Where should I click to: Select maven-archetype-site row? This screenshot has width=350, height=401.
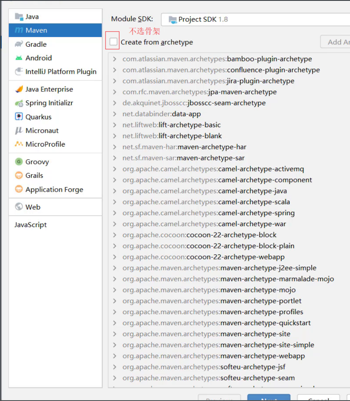coord(229,334)
